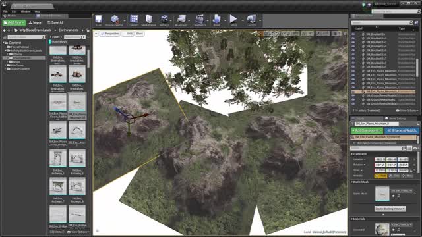Viewport: 422px width, 237px height.
Task: Open Source Control from the toolbar
Action: point(114,19)
